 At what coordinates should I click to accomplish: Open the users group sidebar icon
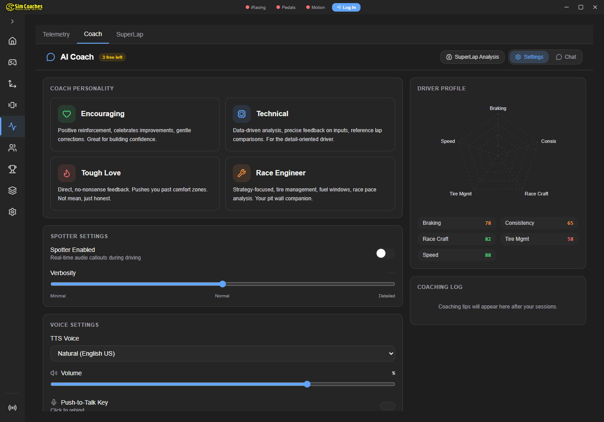click(12, 148)
